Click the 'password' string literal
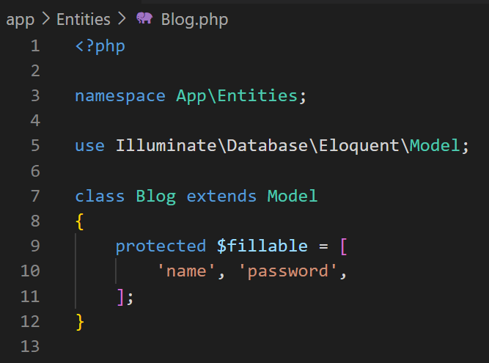Viewport: 489px width, 363px height. coord(287,271)
